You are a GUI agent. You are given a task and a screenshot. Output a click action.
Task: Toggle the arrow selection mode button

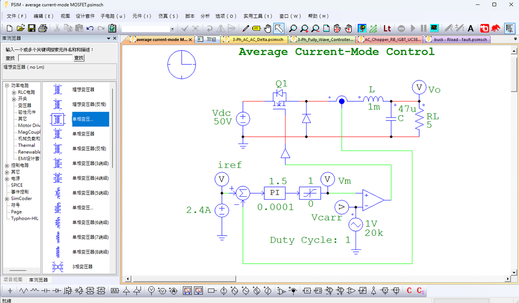click(x=279, y=28)
